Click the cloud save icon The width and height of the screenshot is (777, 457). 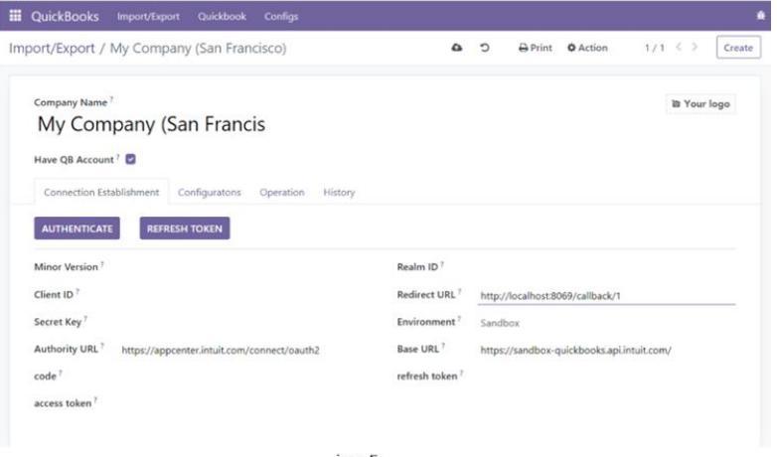point(457,48)
